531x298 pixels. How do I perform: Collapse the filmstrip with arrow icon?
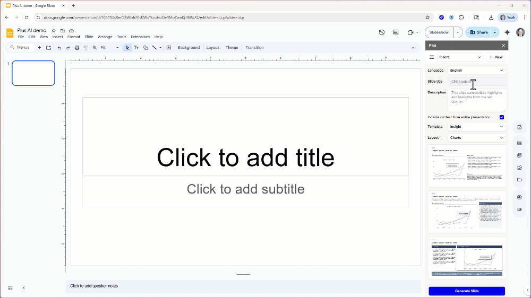(24, 287)
